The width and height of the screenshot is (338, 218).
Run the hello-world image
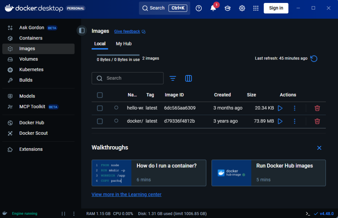[280, 108]
